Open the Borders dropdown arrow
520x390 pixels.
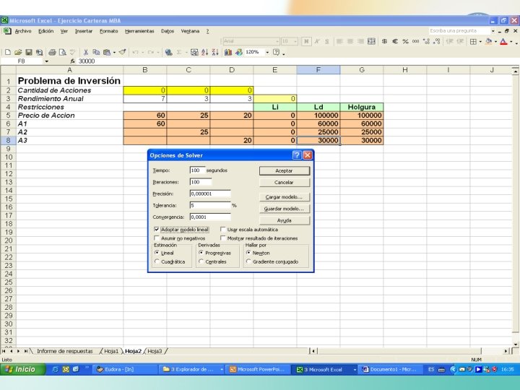coord(480,41)
